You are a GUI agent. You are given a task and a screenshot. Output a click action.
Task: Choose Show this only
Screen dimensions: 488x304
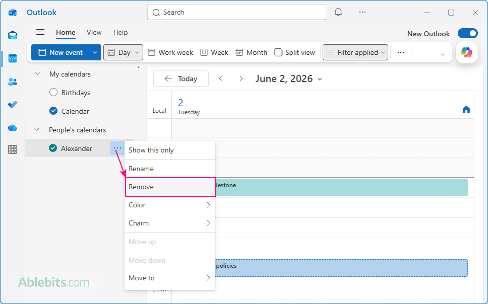click(170, 150)
